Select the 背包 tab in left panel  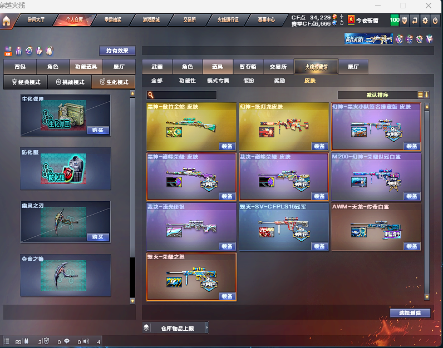coord(20,67)
